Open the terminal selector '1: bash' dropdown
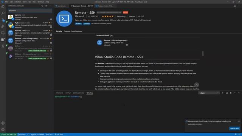The height and width of the screenshot is (136, 242). [209, 93]
